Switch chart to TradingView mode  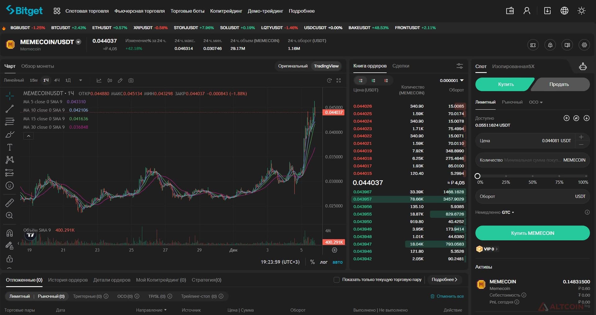point(326,66)
